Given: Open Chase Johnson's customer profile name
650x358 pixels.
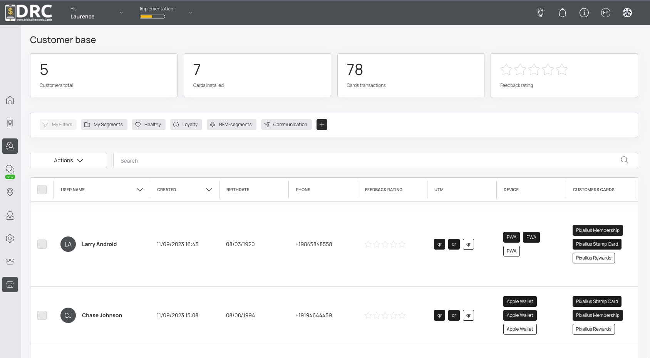Looking at the screenshot, I should pos(102,315).
